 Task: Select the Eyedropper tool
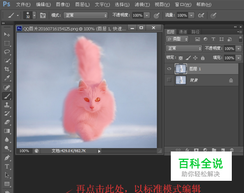click(7, 78)
